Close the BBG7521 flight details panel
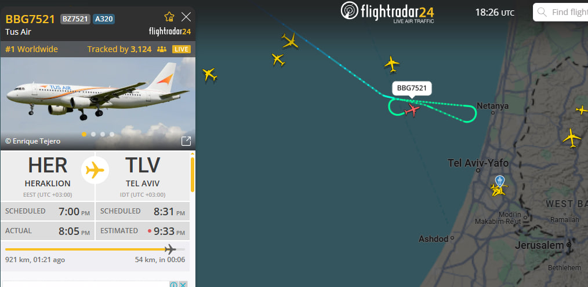Image resolution: width=588 pixels, height=287 pixels. [x=186, y=16]
